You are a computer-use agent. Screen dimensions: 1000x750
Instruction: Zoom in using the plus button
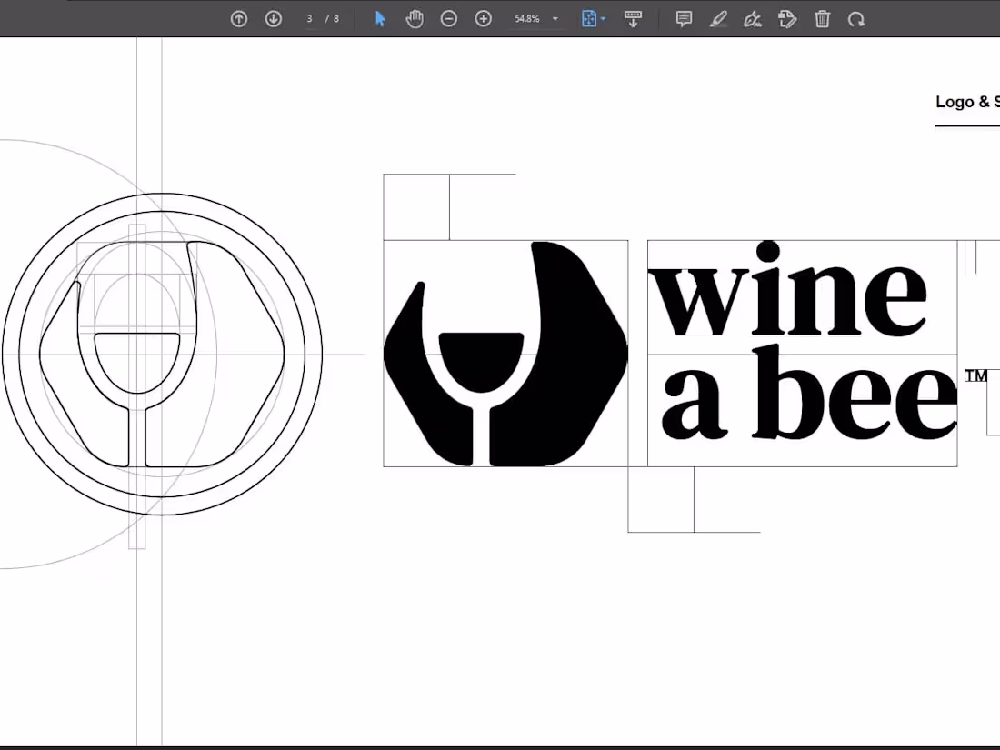tap(483, 18)
